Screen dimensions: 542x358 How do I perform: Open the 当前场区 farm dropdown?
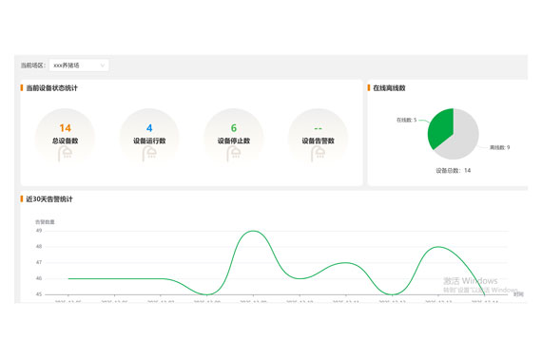[79, 66]
